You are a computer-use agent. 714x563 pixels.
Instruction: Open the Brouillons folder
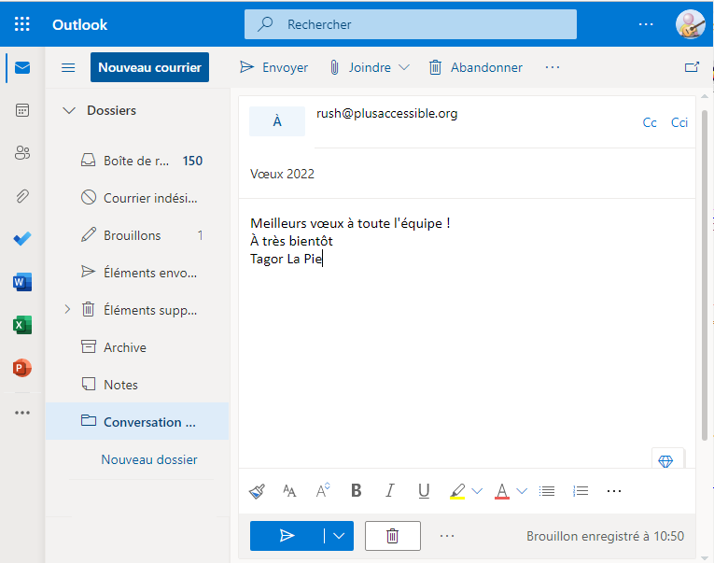point(132,235)
